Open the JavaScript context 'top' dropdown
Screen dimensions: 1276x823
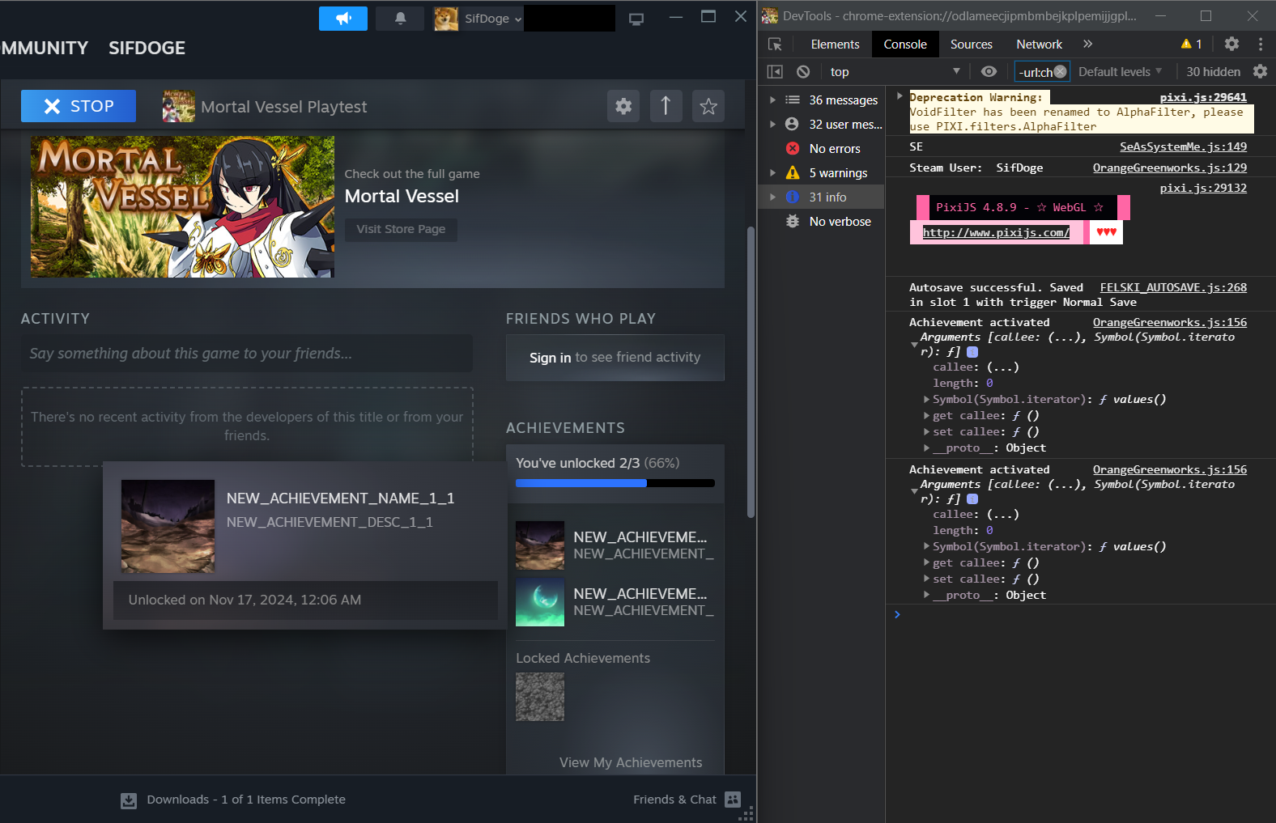(895, 72)
